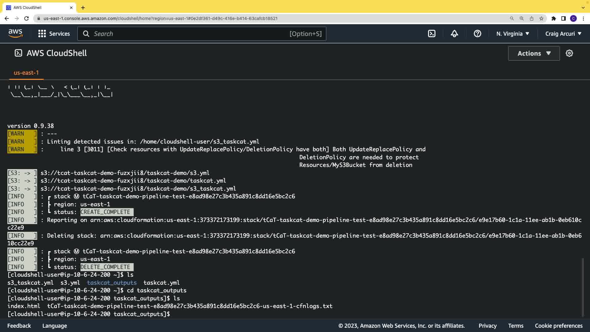590x332 pixels.
Task: Select the us-east-1 terminal tab
Action: [x=26, y=73]
